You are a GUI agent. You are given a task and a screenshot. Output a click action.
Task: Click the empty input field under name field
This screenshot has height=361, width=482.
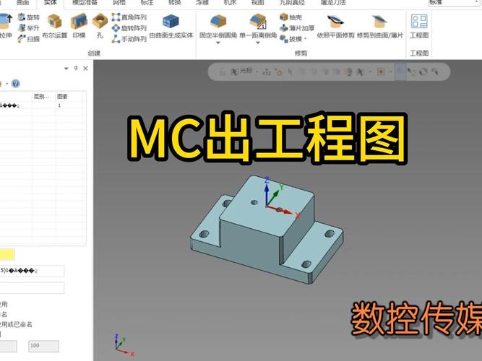32,288
